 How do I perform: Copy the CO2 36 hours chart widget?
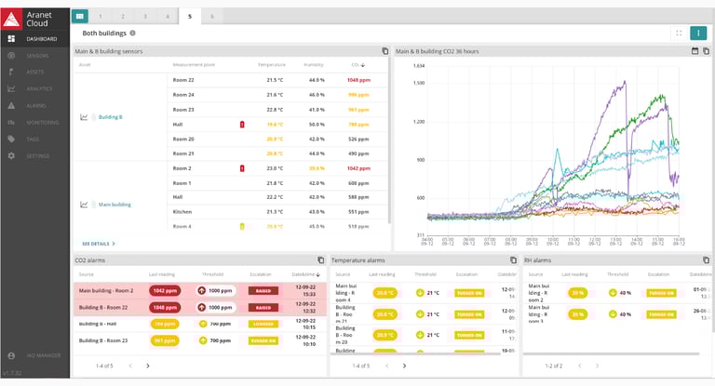pos(706,51)
